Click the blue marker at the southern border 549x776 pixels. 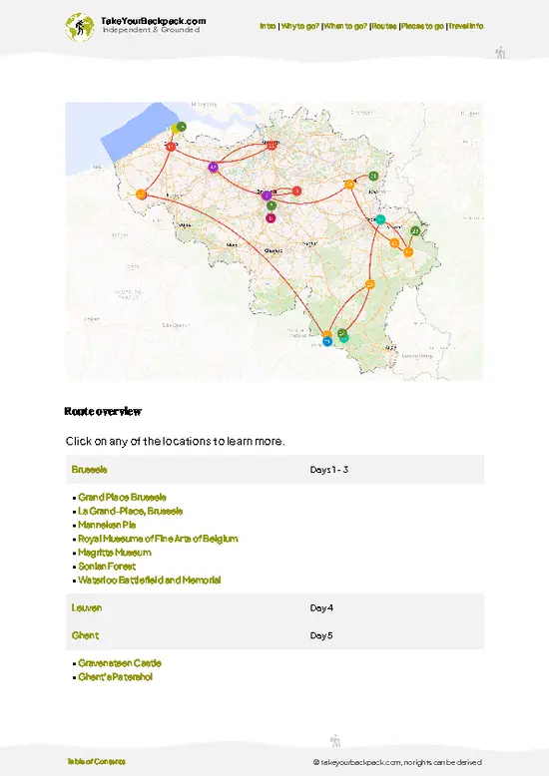coord(327,341)
